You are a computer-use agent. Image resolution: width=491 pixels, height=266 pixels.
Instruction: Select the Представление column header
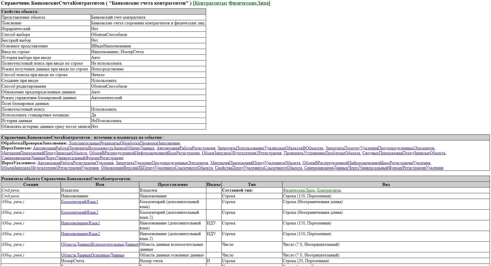click(173, 184)
